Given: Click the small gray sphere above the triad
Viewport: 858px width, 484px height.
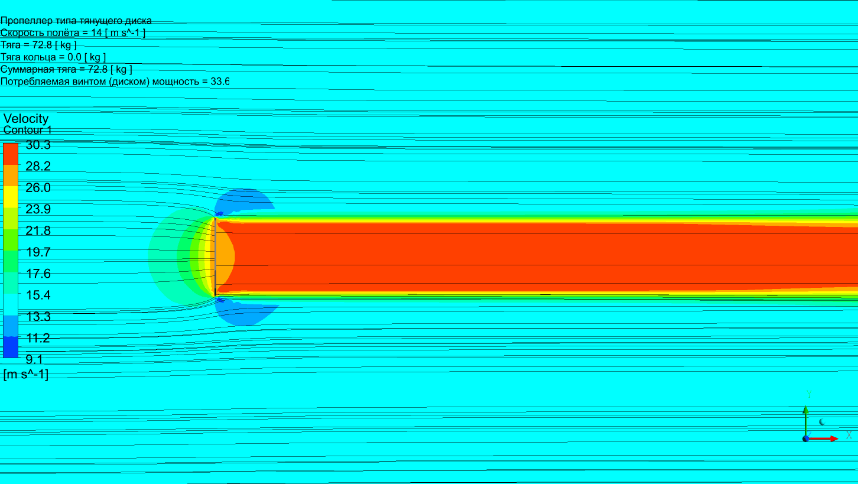Looking at the screenshot, I should tap(821, 422).
